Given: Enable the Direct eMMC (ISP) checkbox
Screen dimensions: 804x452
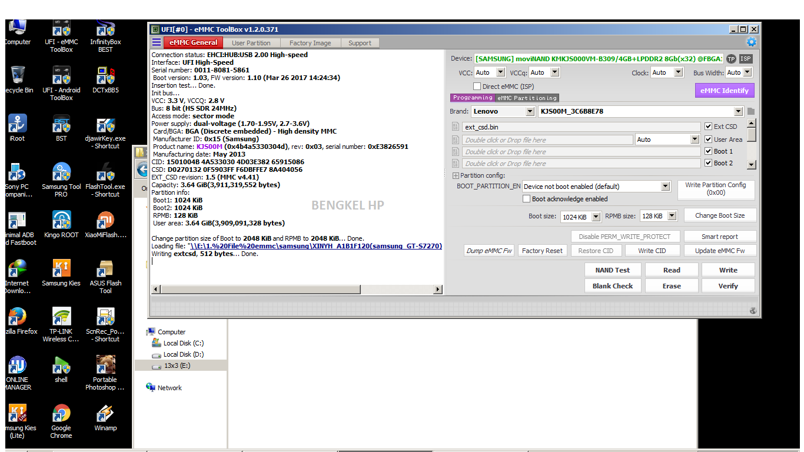Looking at the screenshot, I should click(x=477, y=86).
